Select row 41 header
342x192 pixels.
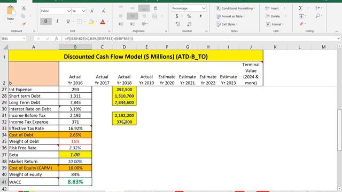(x=4, y=182)
